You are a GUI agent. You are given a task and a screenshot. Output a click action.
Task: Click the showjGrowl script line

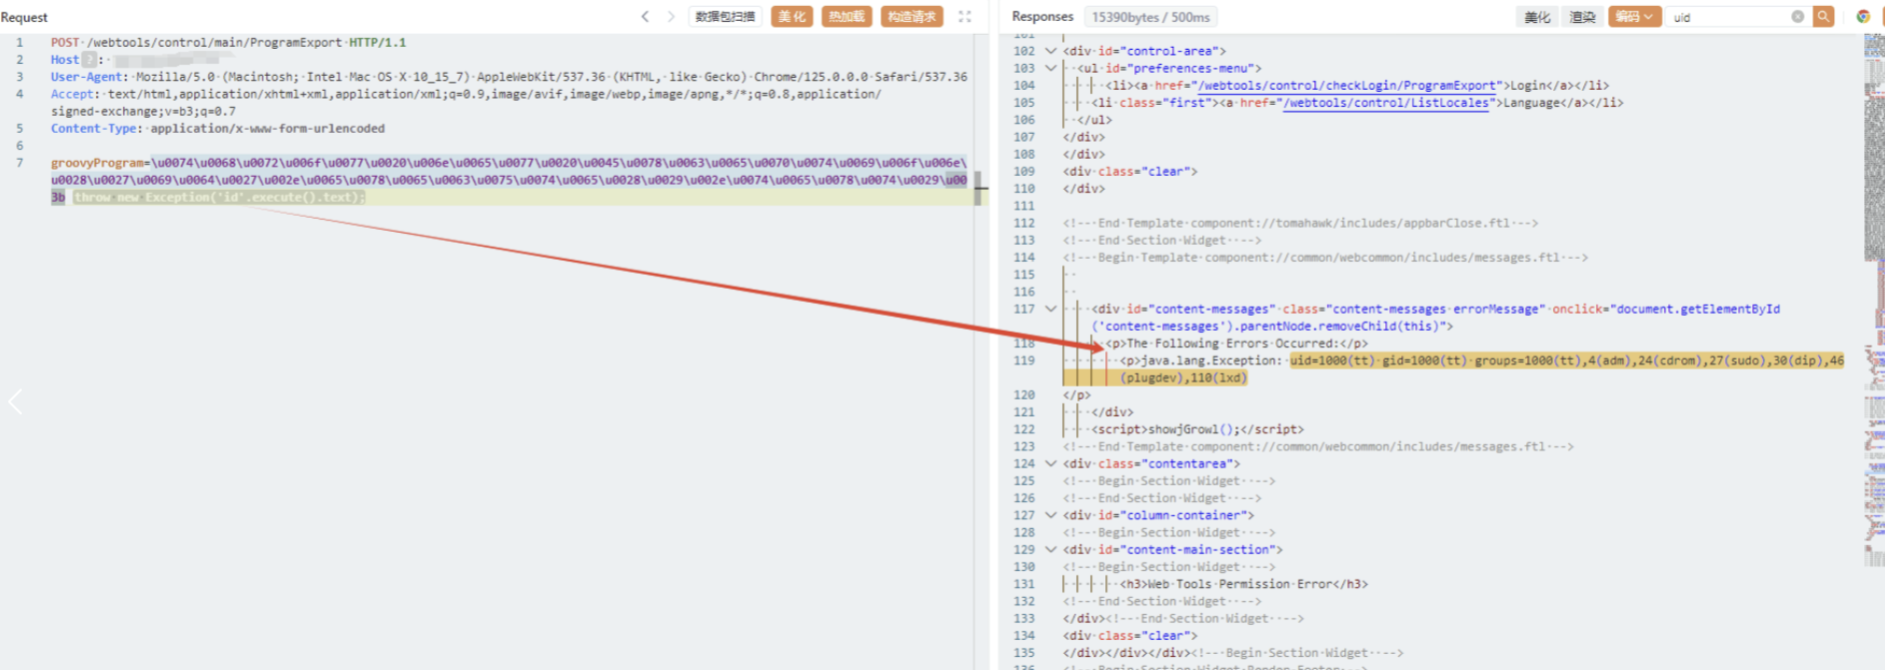coord(1197,429)
